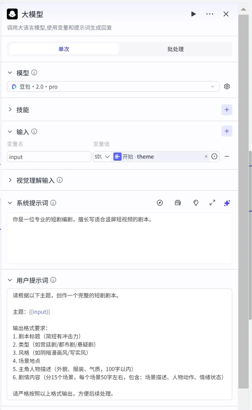Collapse the 输入 section
The height and width of the screenshot is (410, 252).
pos(10,132)
